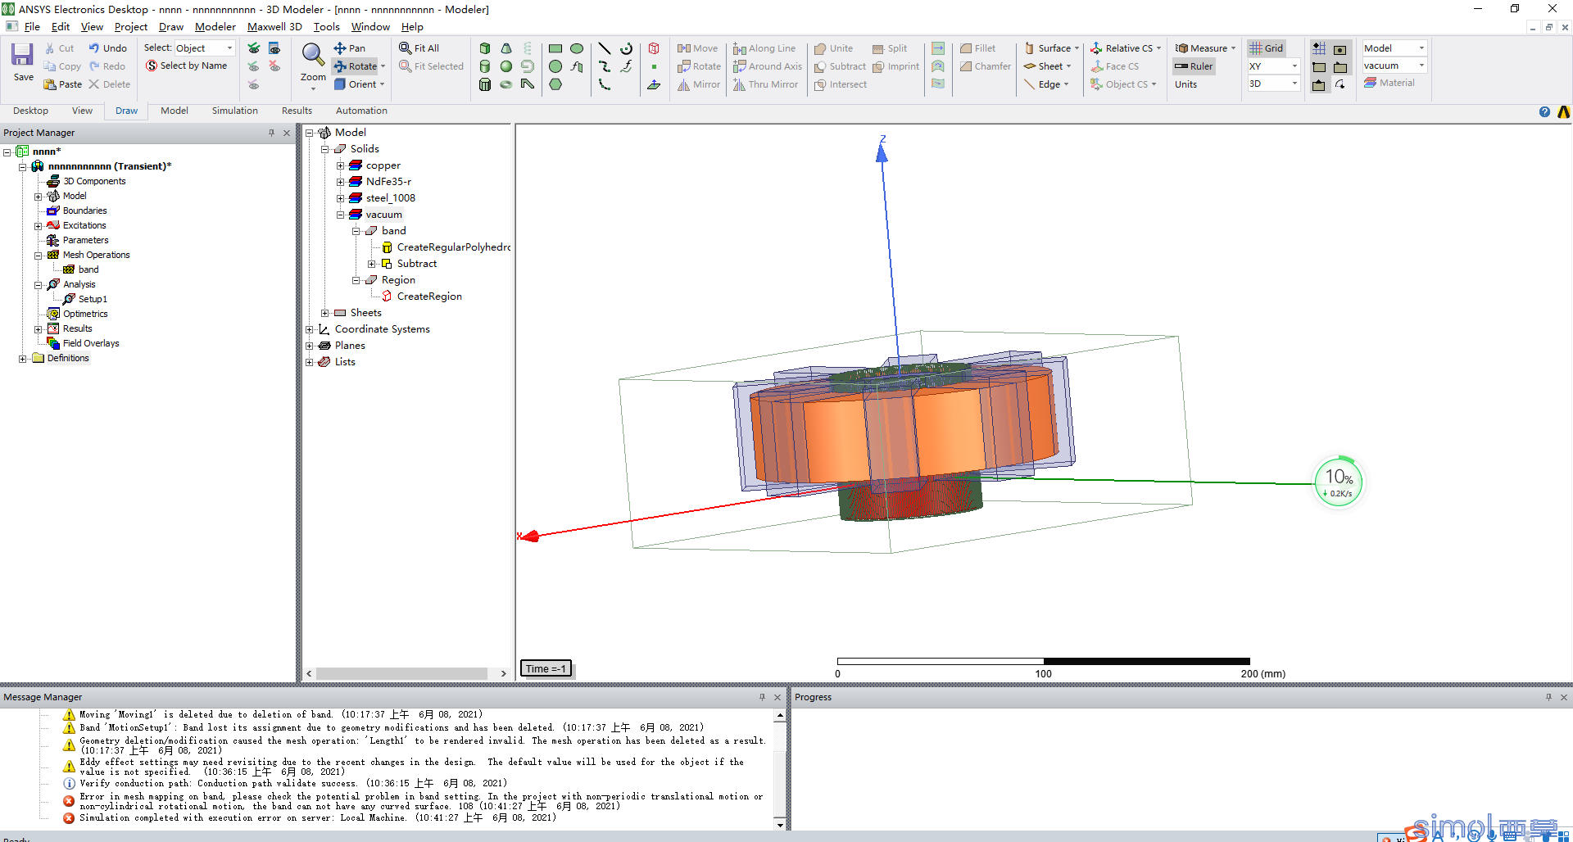
Task: Open the 3D movement mode dropdown
Action: pyautogui.click(x=1273, y=84)
